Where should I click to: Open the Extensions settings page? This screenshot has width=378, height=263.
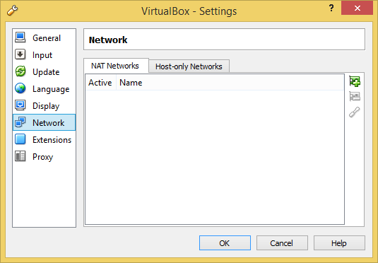(44, 140)
